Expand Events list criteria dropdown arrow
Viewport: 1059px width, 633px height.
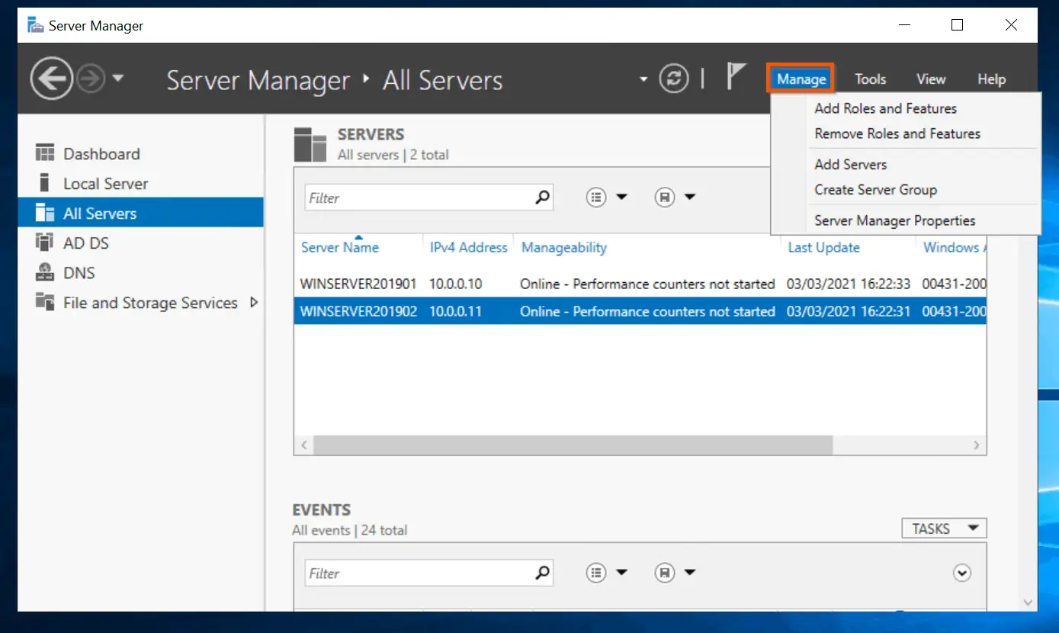coord(621,572)
